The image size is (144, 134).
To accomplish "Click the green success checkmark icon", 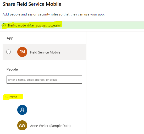I will click(4, 25).
